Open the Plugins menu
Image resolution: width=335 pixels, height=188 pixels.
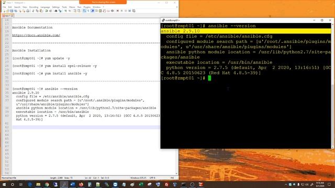pos(87,7)
